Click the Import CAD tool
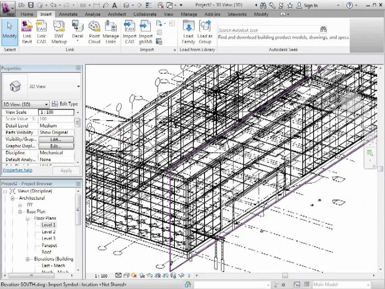Viewport: 385px width, 289px height. pyautogui.click(x=130, y=32)
